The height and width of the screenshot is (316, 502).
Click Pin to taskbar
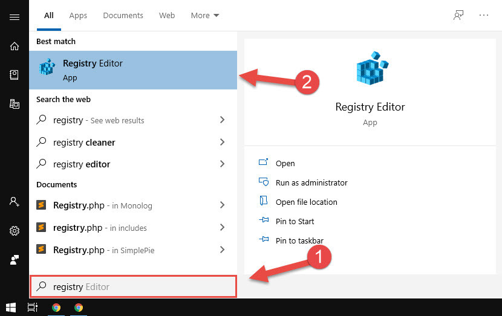point(299,240)
